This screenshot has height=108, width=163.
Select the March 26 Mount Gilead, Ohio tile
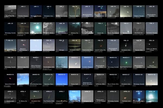(113, 79)
